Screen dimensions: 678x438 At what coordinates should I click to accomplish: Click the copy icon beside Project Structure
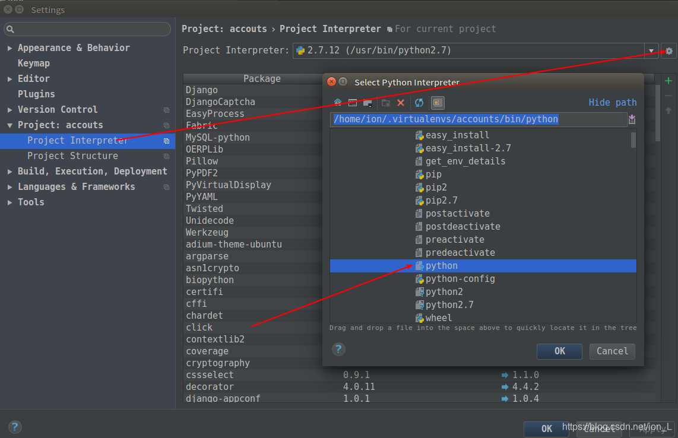tap(166, 156)
